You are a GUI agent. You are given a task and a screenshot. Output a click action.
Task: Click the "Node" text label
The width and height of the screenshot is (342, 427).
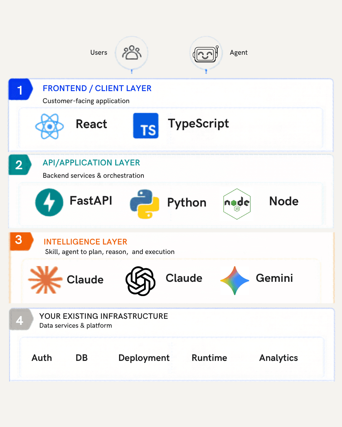coord(284,201)
